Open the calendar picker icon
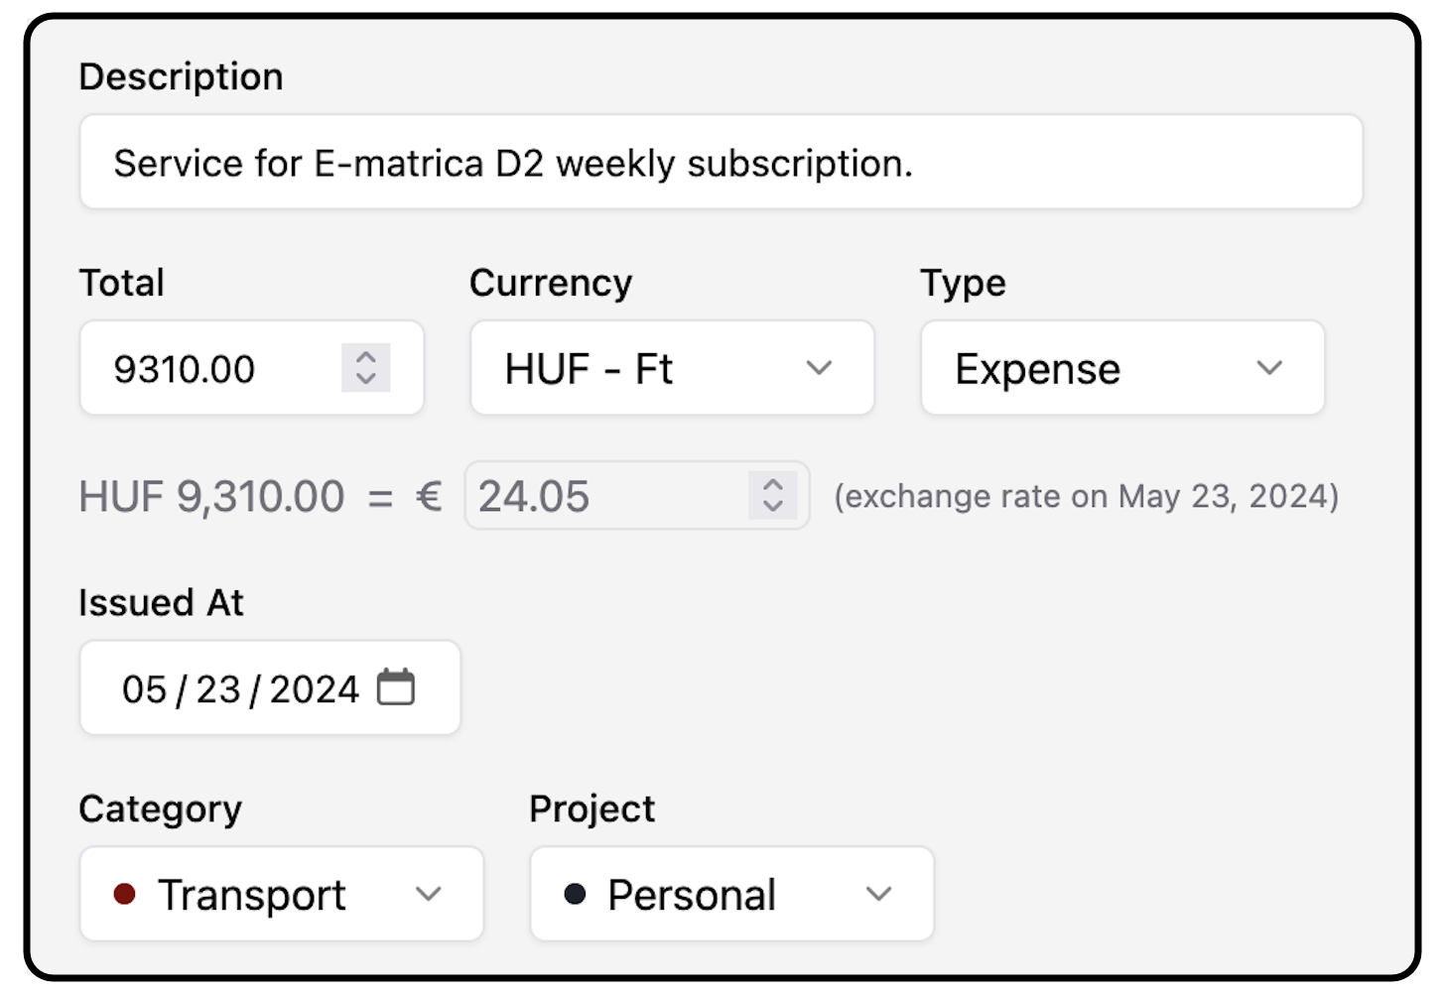The height and width of the screenshot is (994, 1444). [x=396, y=687]
